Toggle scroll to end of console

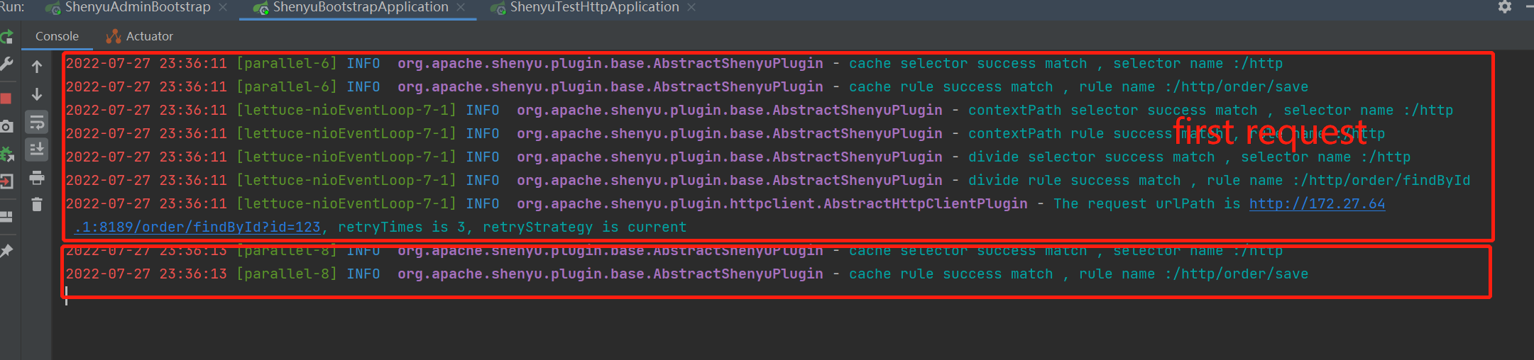[37, 150]
